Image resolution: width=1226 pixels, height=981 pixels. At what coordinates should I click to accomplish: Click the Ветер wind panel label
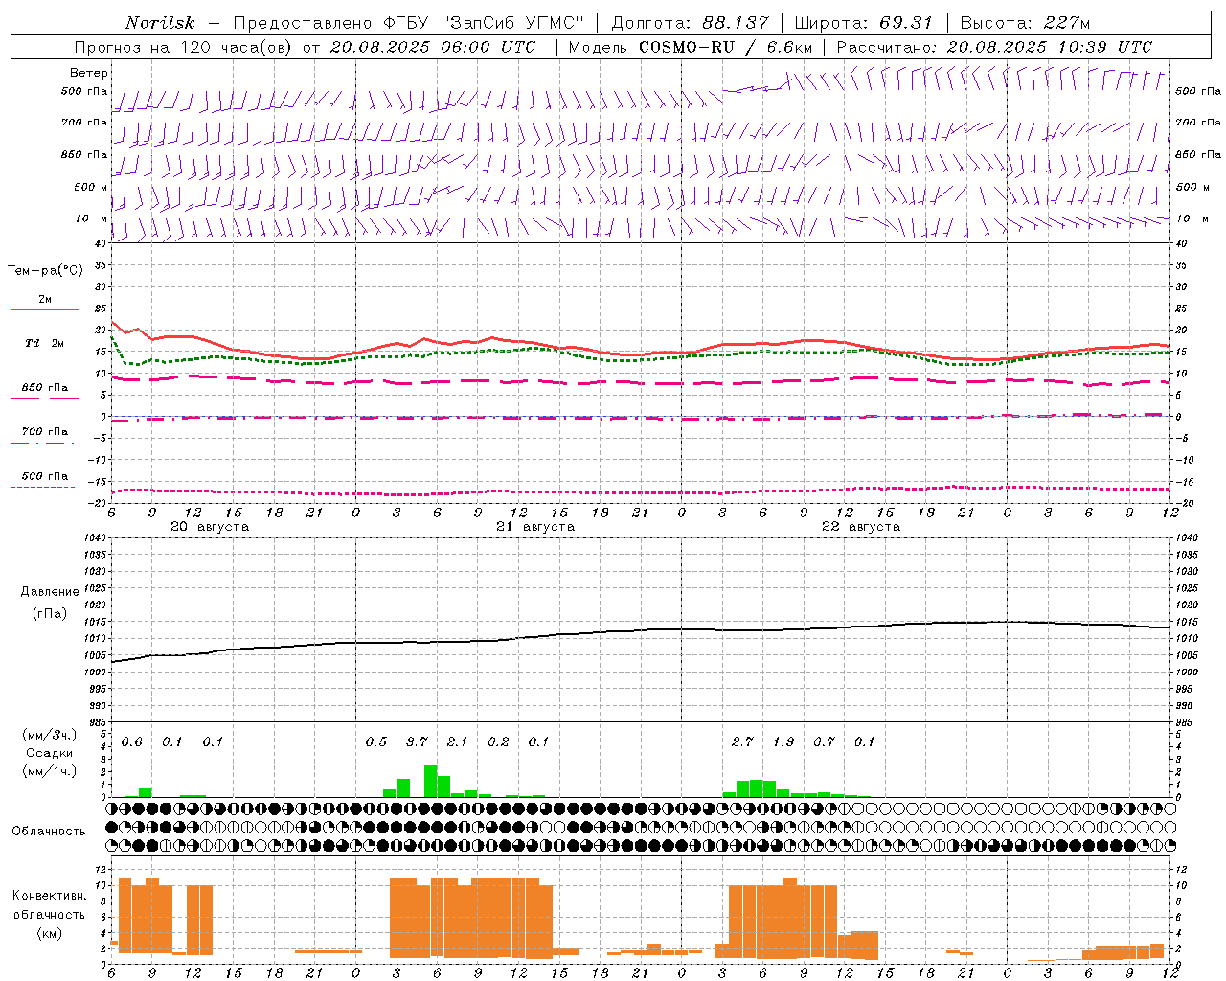click(89, 73)
